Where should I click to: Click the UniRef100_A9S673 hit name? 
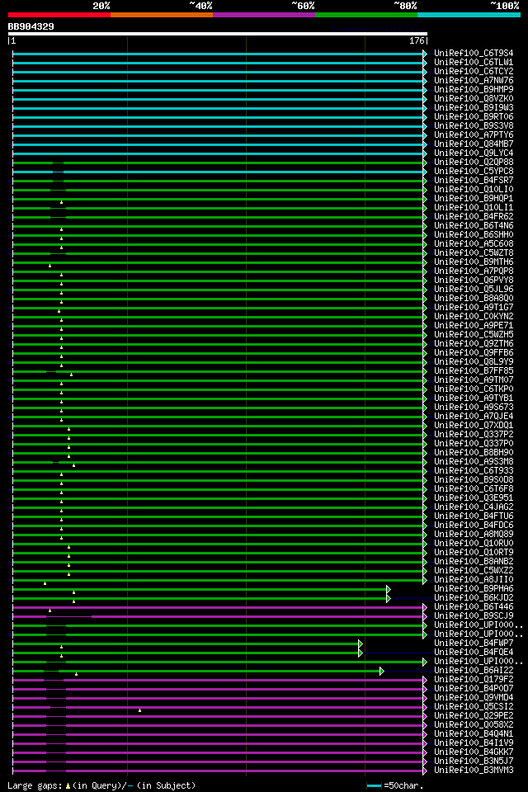point(474,408)
